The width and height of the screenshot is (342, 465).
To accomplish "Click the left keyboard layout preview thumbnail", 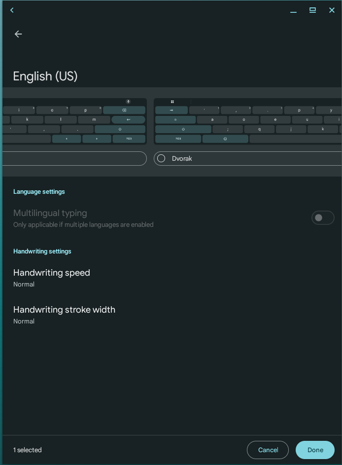I will coord(74,121).
